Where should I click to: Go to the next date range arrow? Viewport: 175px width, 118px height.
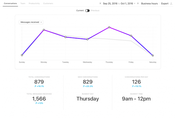click(x=138, y=3)
